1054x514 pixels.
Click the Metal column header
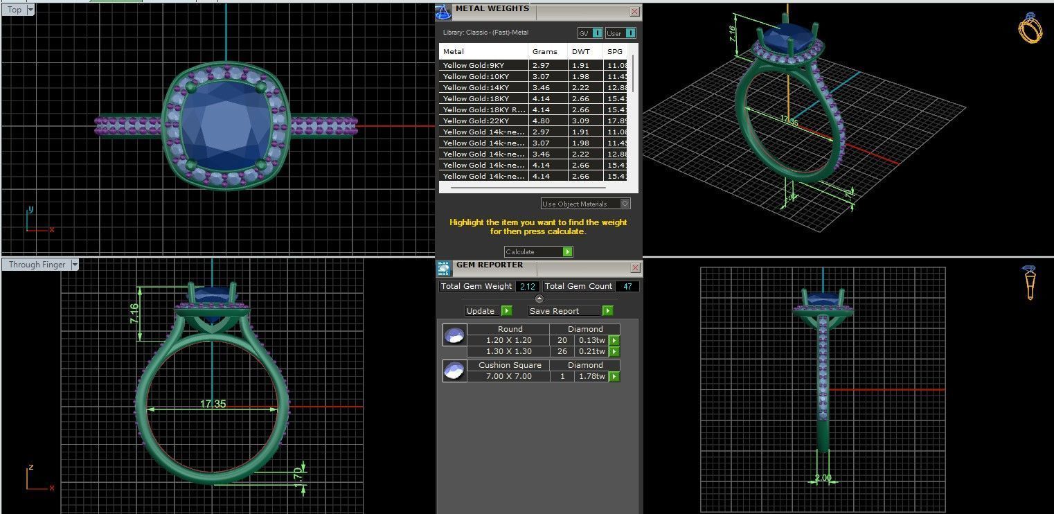483,51
